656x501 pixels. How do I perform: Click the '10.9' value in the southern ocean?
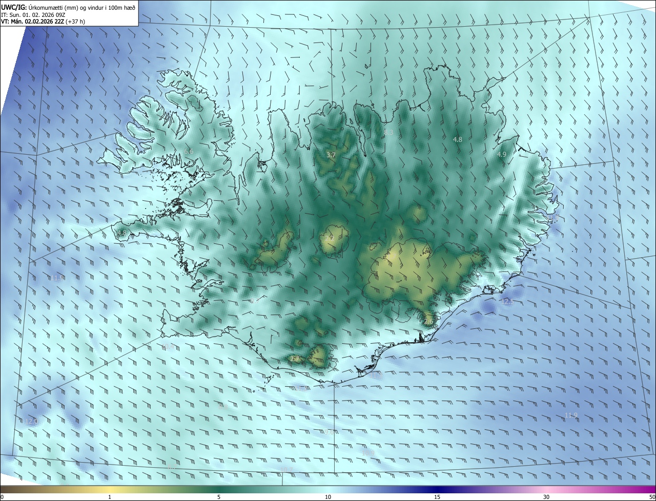pyautogui.click(x=368, y=453)
